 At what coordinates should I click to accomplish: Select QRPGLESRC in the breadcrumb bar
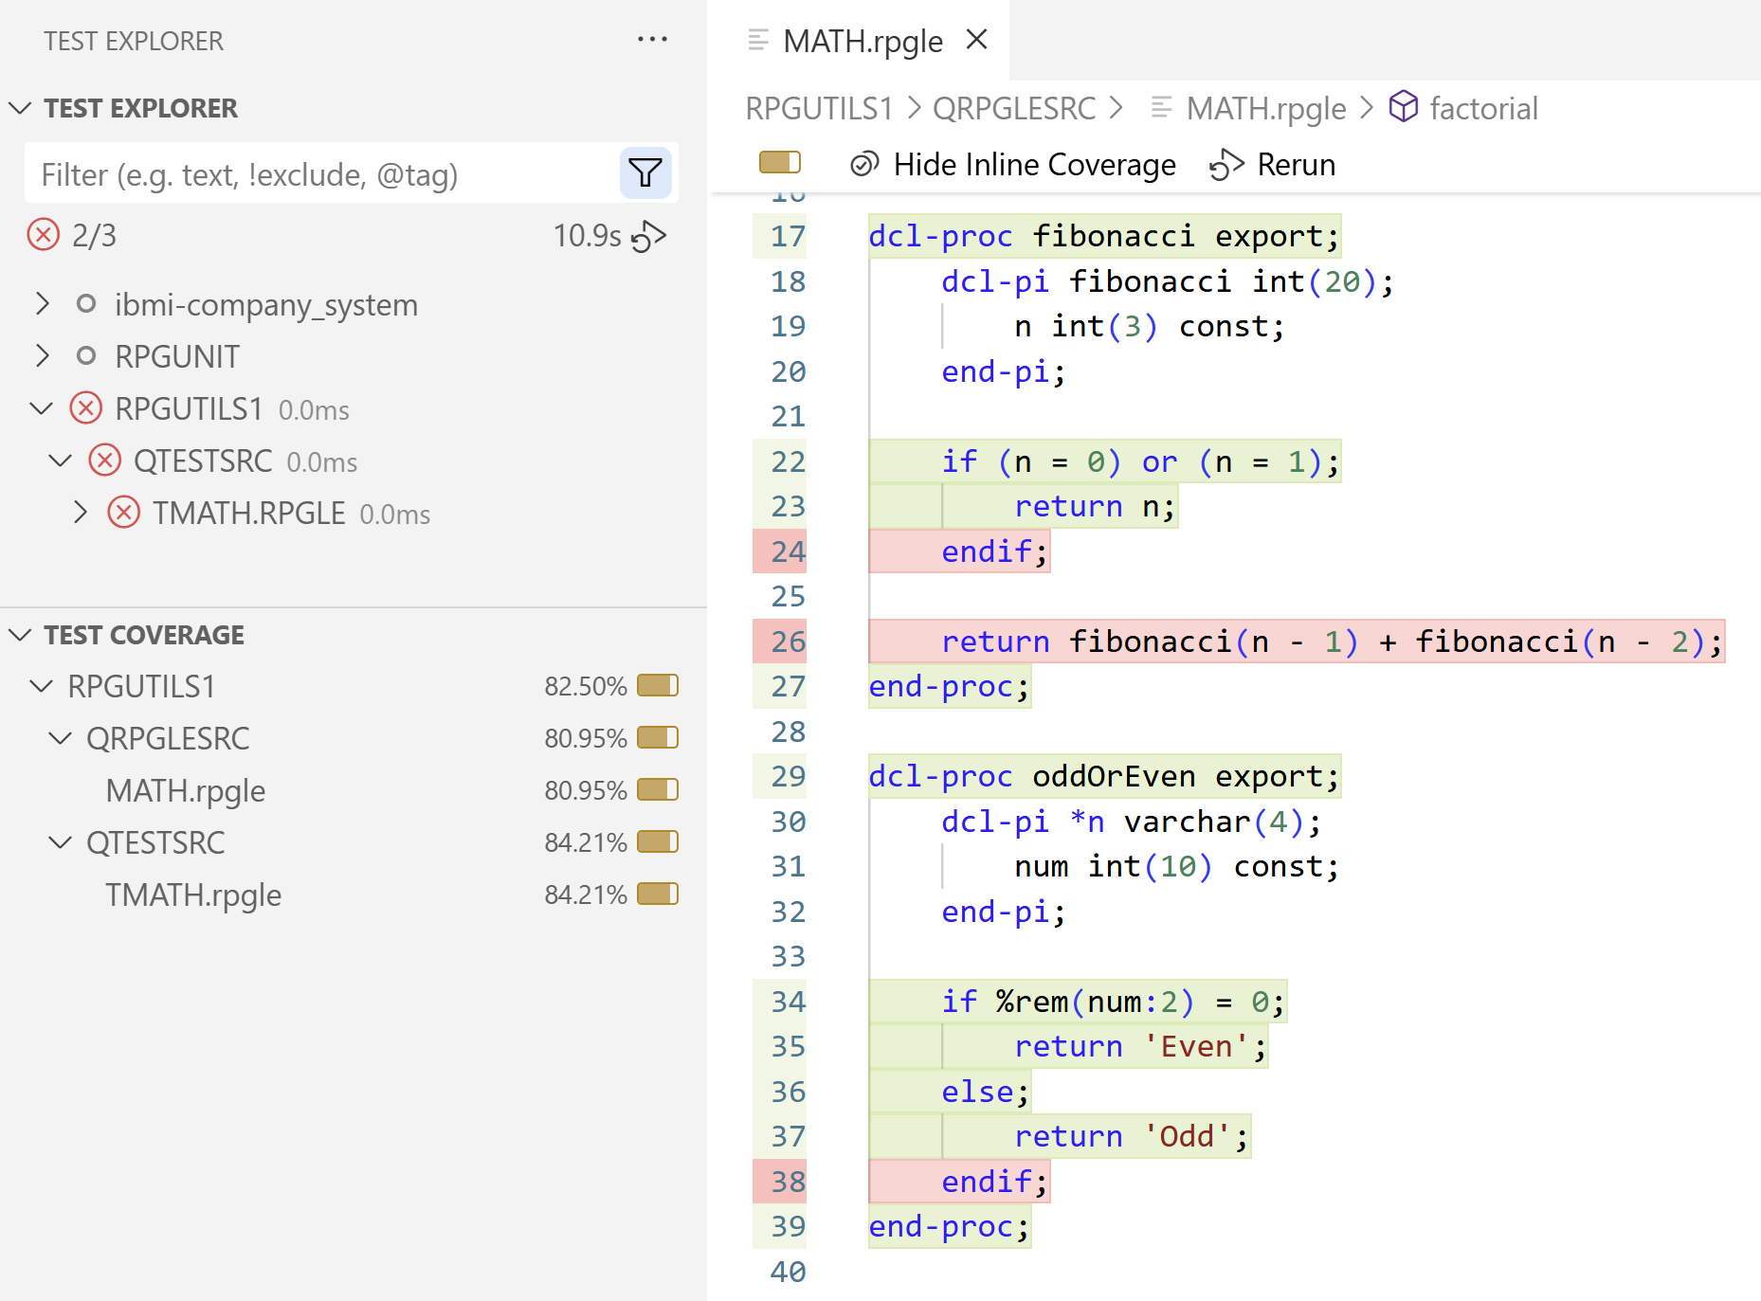(x=1013, y=108)
